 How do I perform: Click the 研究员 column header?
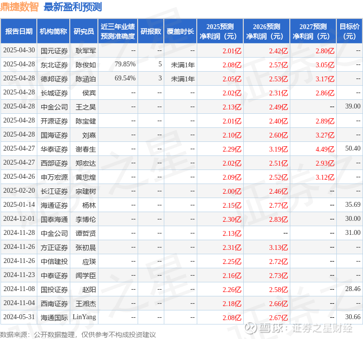click(x=84, y=31)
